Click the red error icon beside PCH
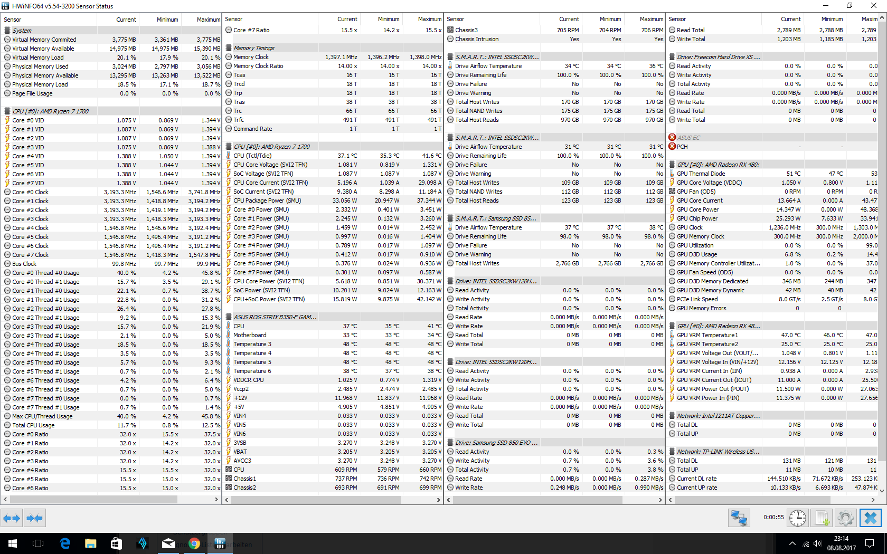The image size is (887, 554). click(x=672, y=146)
